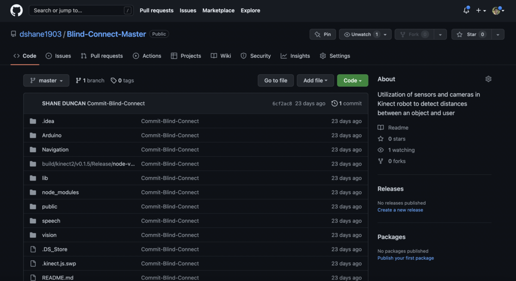Click the About settings gear icon
516x281 pixels.
[488, 79]
